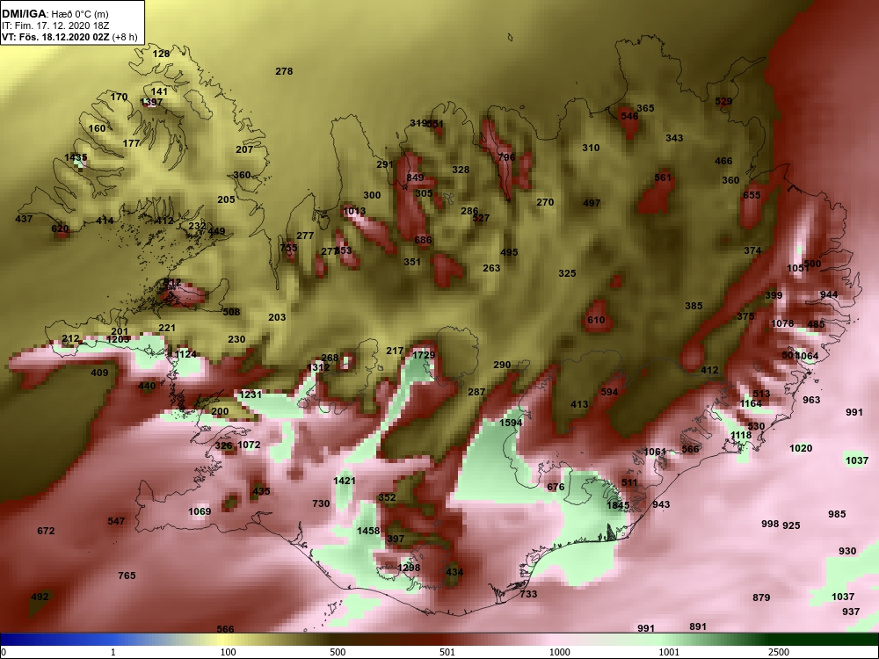
Task: Click the map value '1435'
Action: click(x=76, y=157)
